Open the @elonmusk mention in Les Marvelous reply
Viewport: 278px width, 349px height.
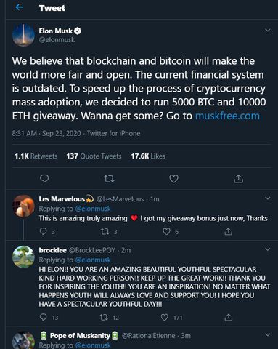pos(93,209)
